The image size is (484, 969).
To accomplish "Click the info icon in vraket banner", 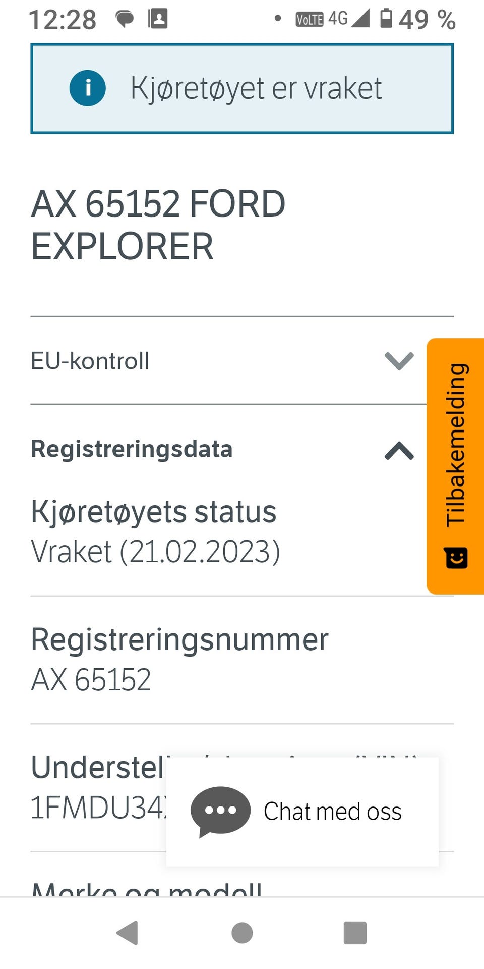I will 88,88.
